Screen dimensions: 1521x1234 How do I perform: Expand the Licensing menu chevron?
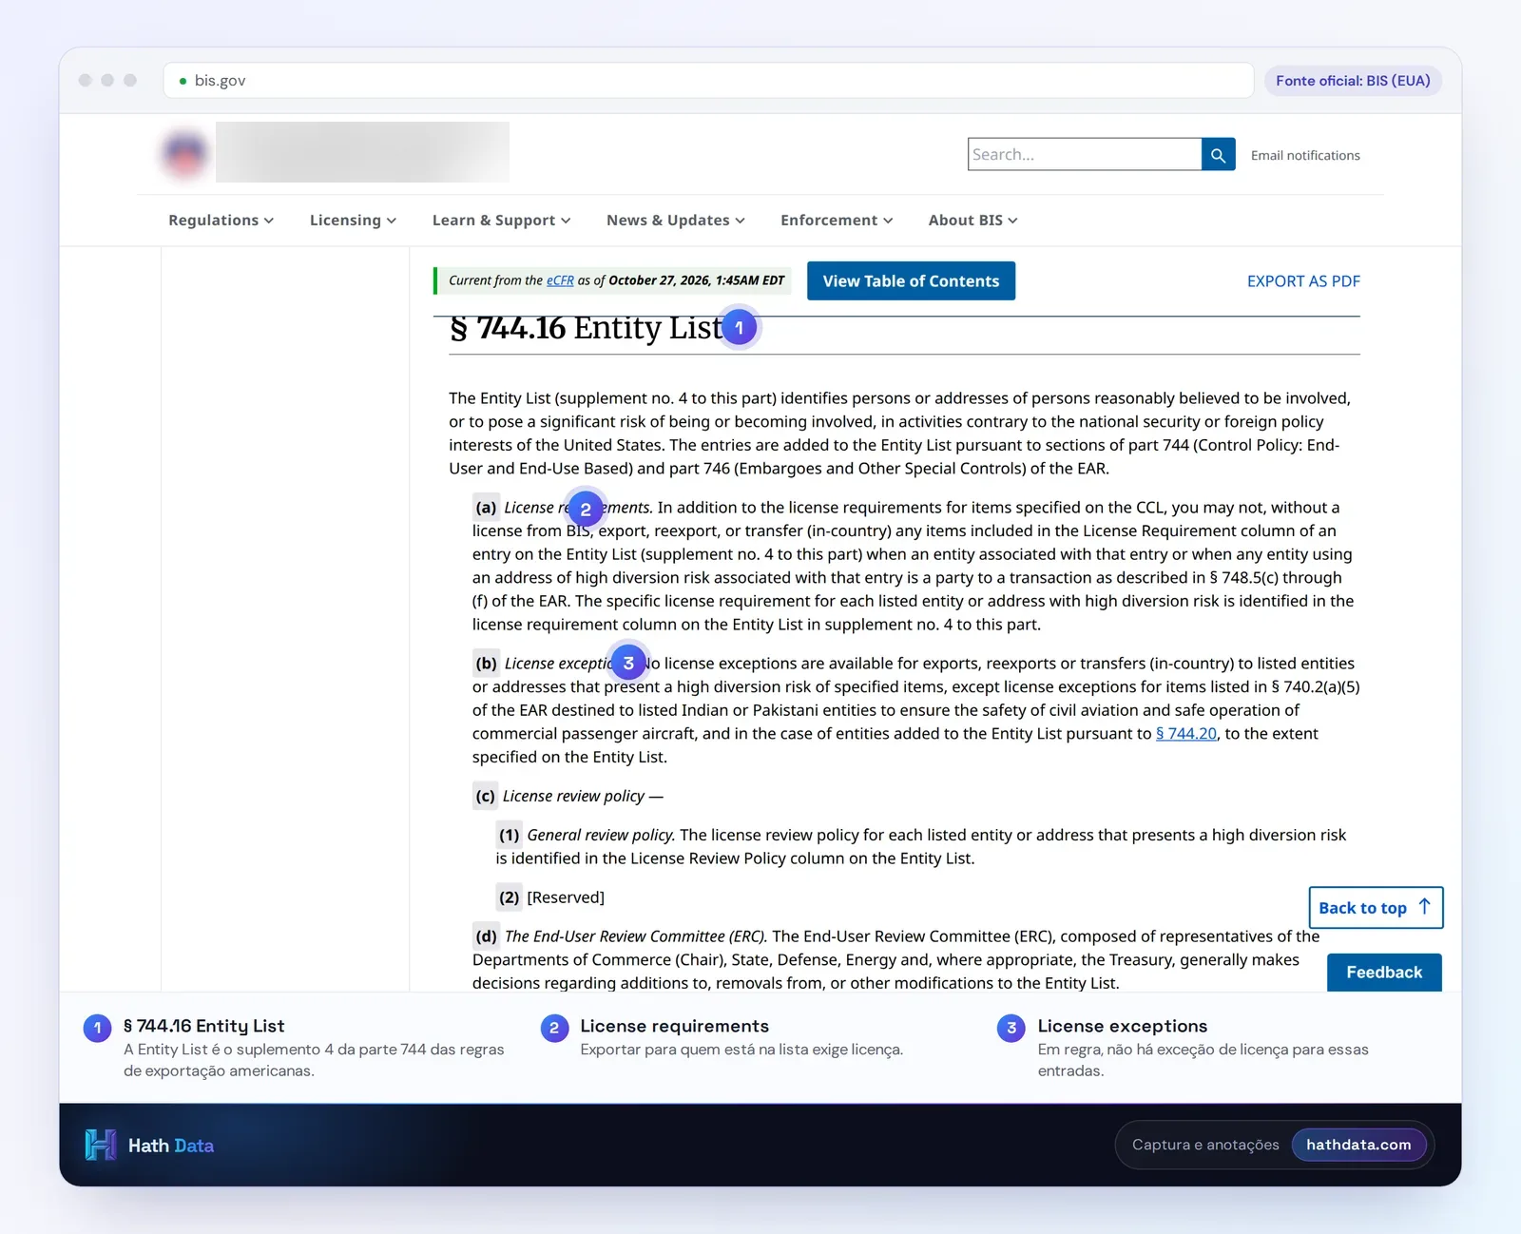392,221
